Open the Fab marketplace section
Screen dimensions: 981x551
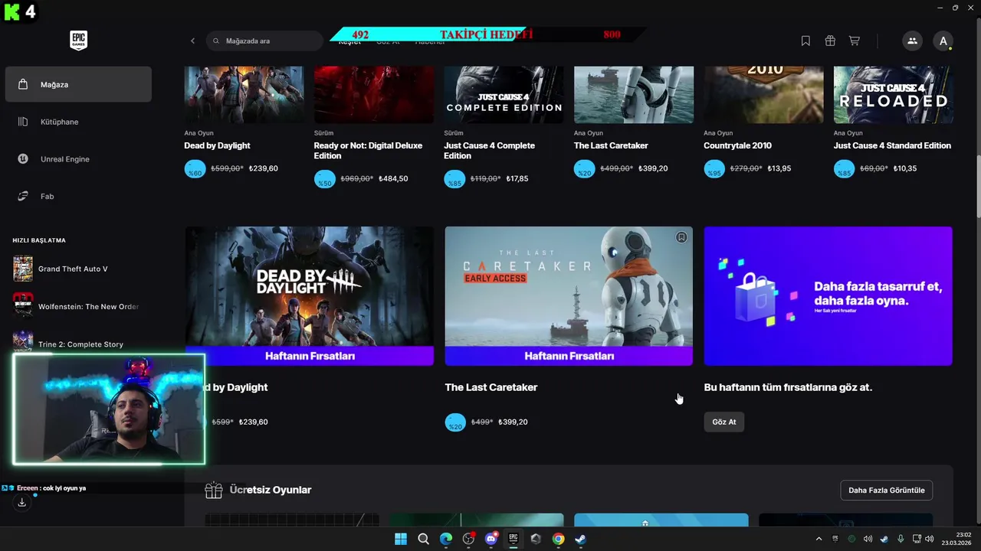pyautogui.click(x=78, y=197)
